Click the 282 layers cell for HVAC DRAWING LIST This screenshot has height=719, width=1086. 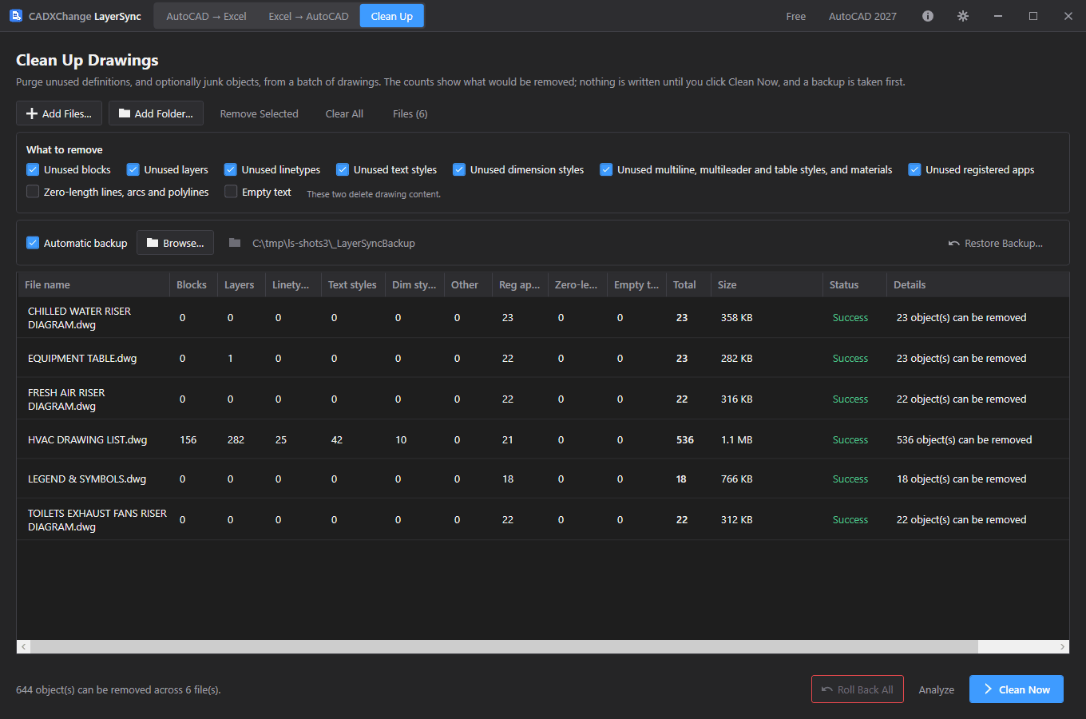click(236, 439)
